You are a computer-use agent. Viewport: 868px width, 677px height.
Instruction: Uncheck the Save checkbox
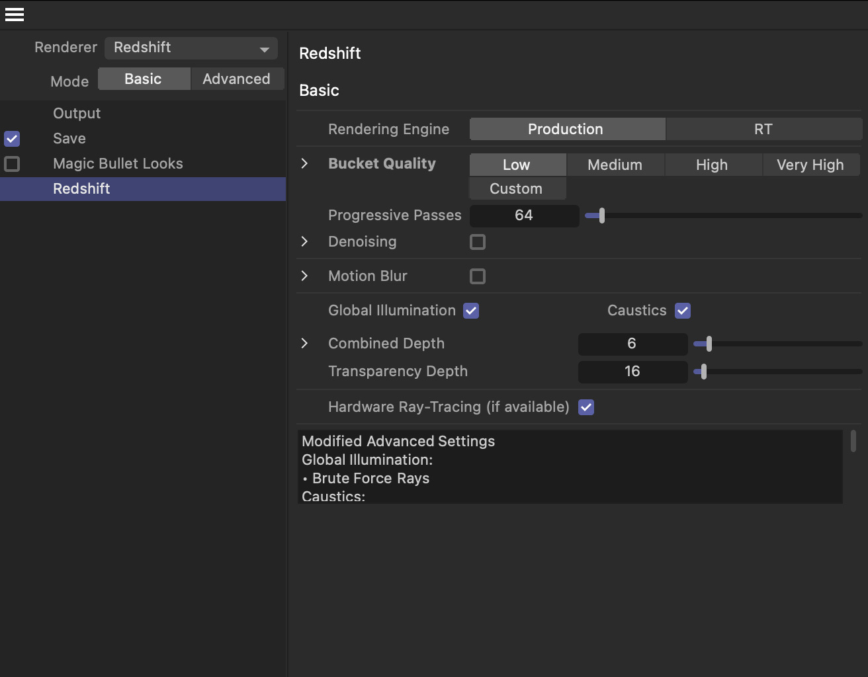click(12, 139)
